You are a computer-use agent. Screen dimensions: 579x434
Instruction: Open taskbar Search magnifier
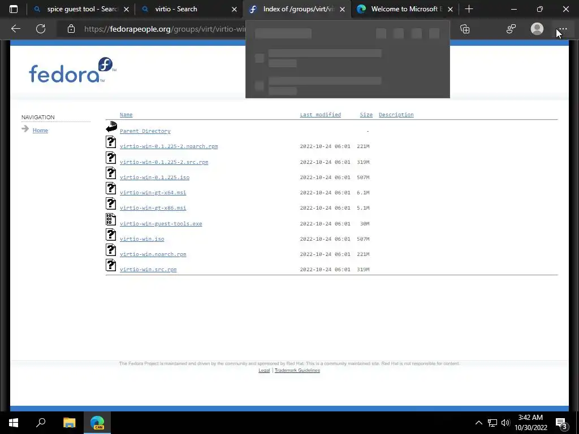pos(41,423)
